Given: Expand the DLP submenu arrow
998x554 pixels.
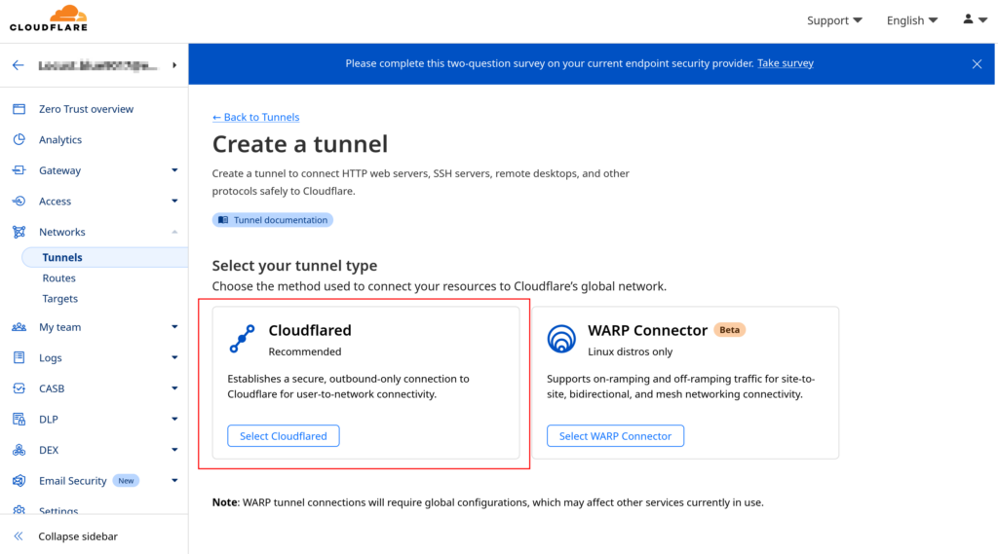Looking at the screenshot, I should pyautogui.click(x=174, y=419).
